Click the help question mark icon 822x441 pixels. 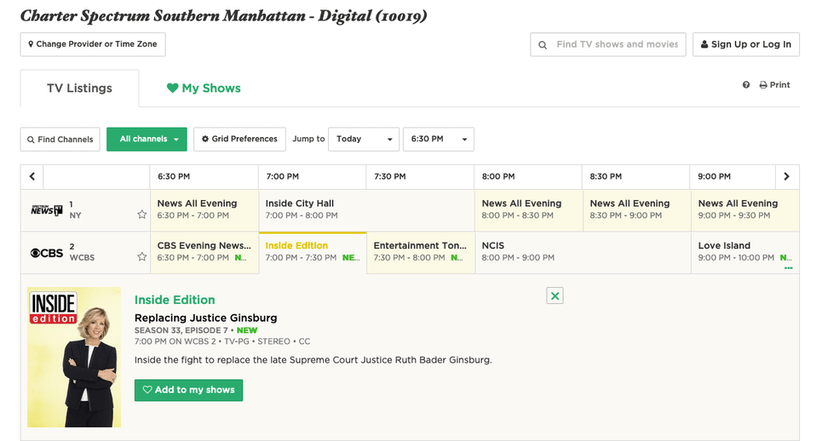[x=745, y=85]
